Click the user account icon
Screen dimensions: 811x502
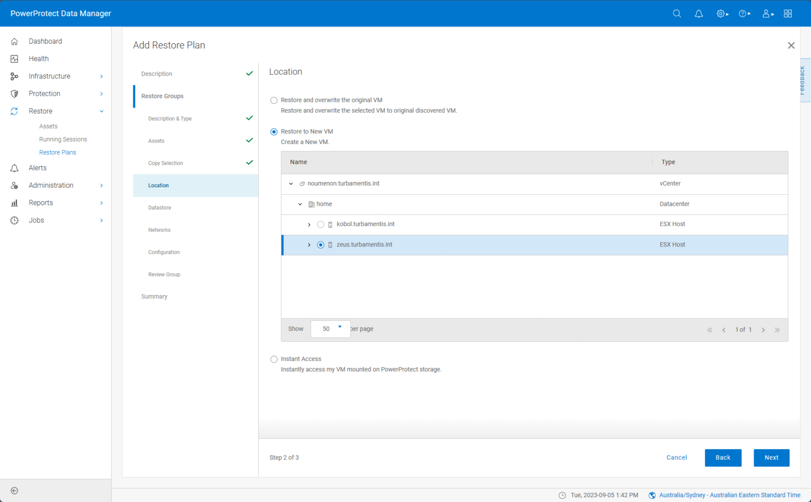pyautogui.click(x=766, y=14)
